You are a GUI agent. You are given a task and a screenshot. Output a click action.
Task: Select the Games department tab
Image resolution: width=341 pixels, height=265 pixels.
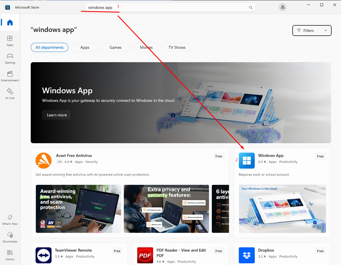tap(116, 47)
